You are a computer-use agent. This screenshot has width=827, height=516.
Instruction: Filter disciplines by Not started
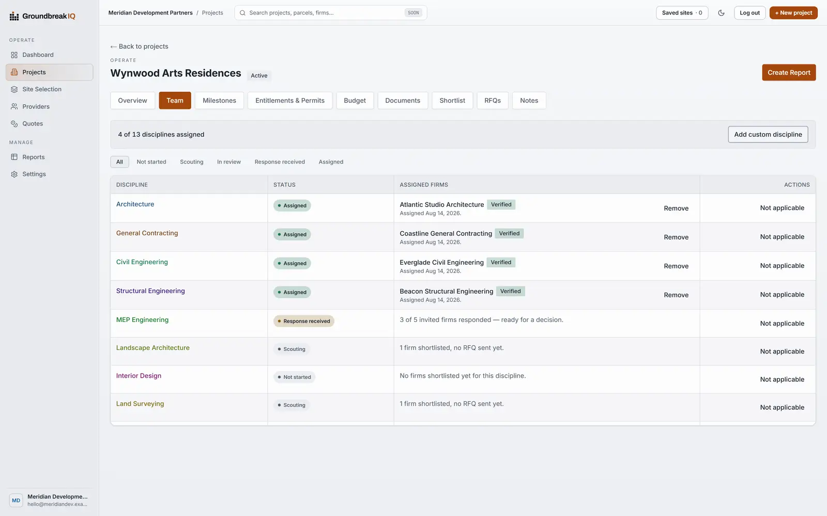(x=151, y=162)
